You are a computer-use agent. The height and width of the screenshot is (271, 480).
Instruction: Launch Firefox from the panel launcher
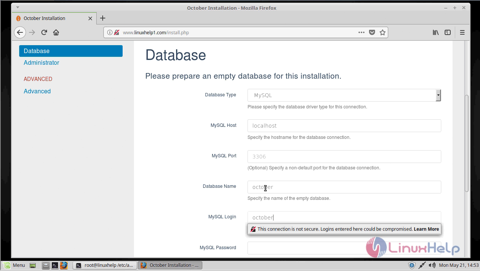64,265
